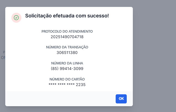Click card's last digits 2235
This screenshot has width=176, height=112.
point(81,85)
